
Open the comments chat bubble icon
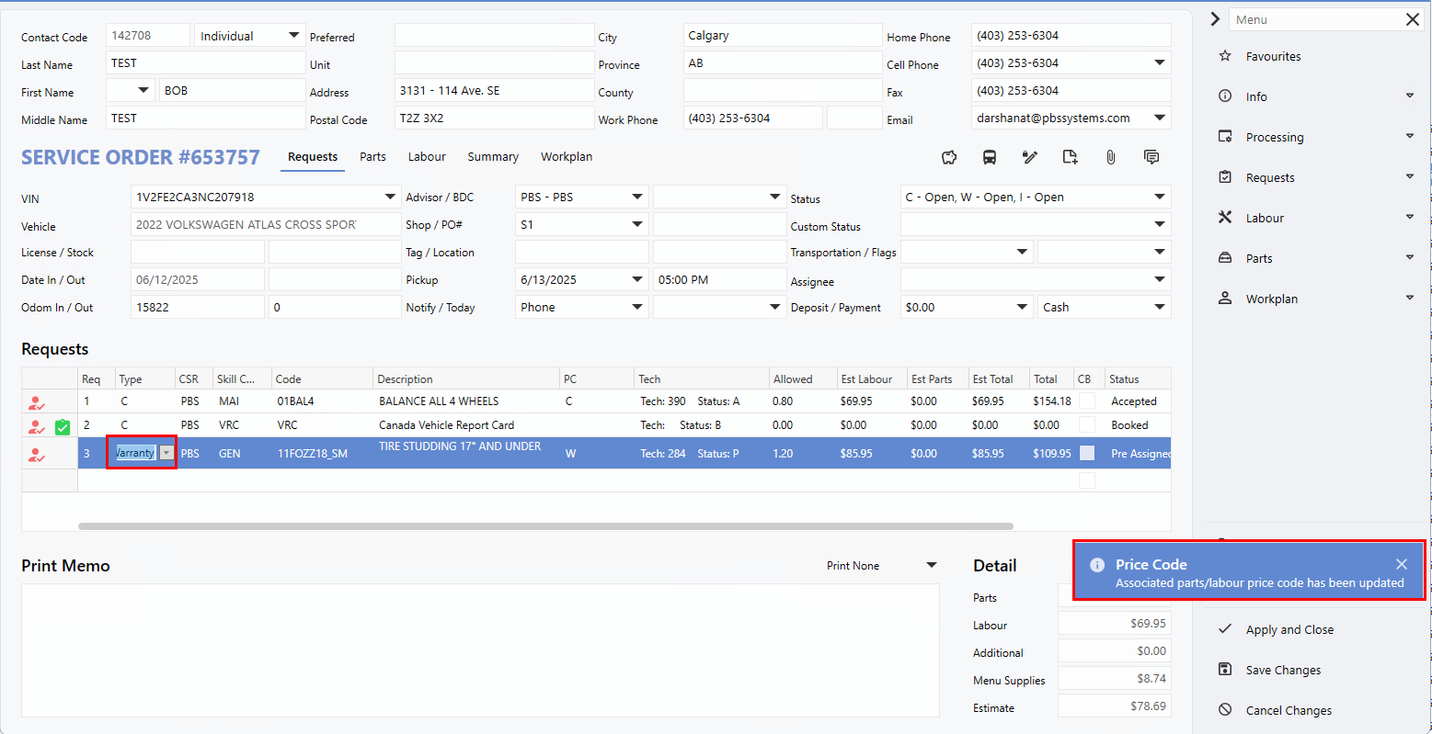click(1151, 157)
